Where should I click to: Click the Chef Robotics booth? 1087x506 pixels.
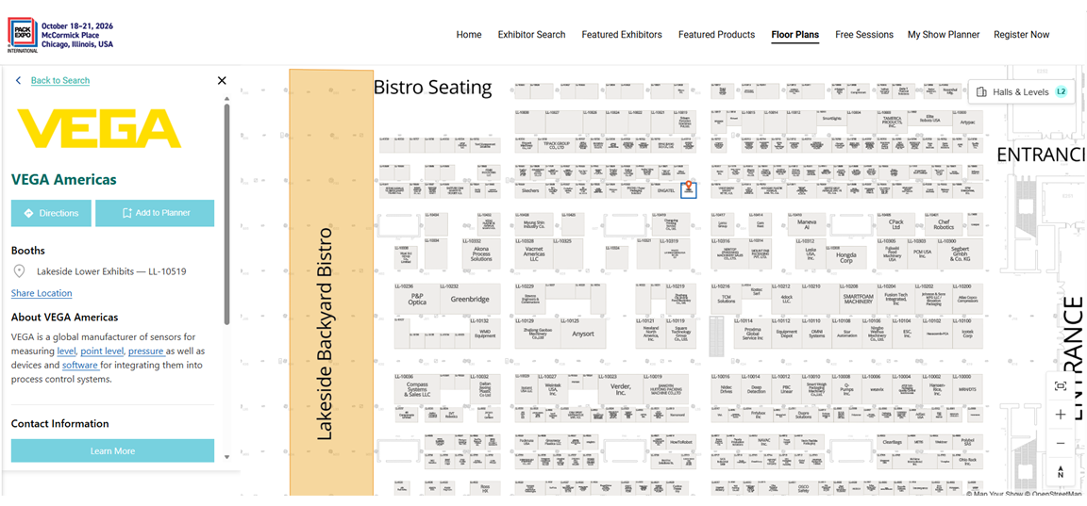[942, 224]
